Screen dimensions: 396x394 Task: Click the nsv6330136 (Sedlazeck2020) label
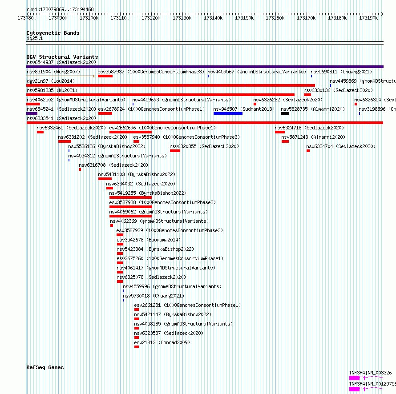click(x=338, y=90)
